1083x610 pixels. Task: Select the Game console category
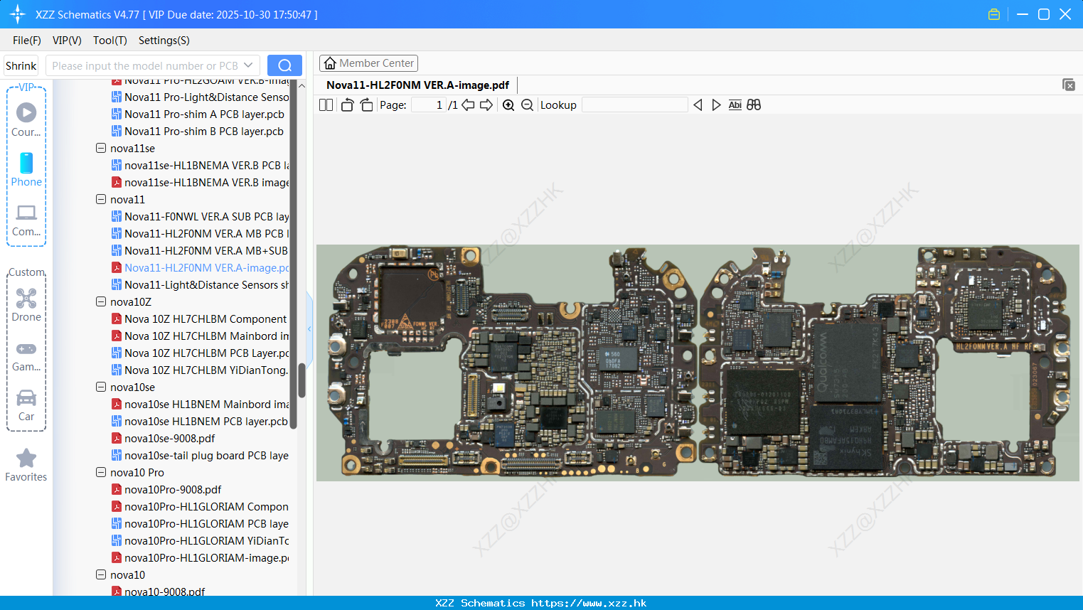coord(26,356)
